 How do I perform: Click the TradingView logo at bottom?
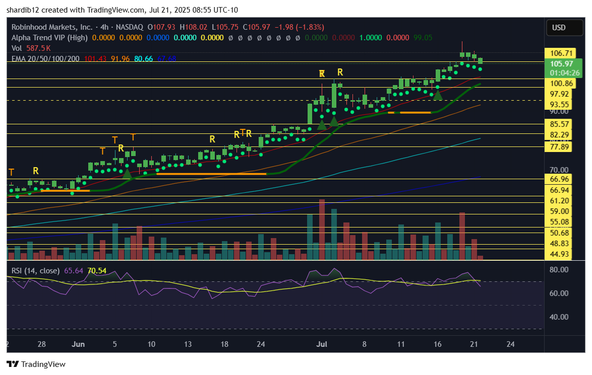coord(36,364)
